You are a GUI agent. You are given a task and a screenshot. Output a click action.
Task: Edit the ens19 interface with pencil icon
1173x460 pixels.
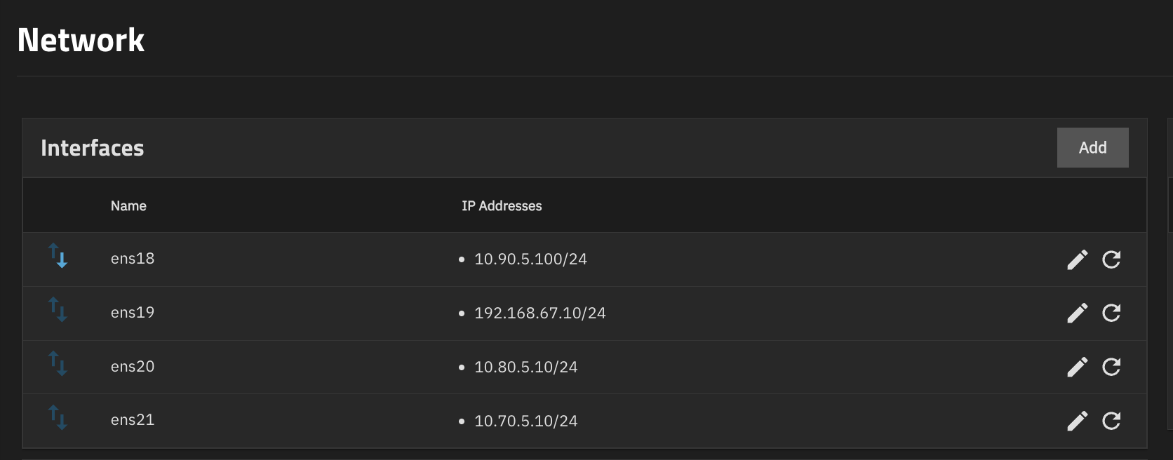point(1077,313)
